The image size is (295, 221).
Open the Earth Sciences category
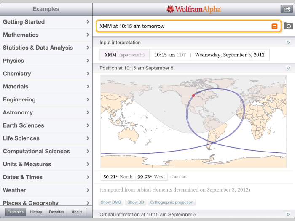[x=46, y=125]
